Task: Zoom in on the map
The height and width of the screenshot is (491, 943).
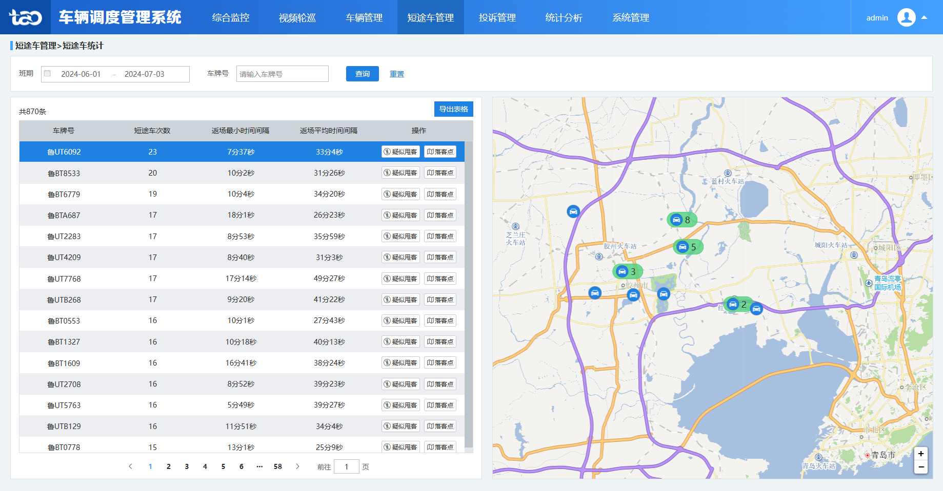Action: tap(921, 454)
